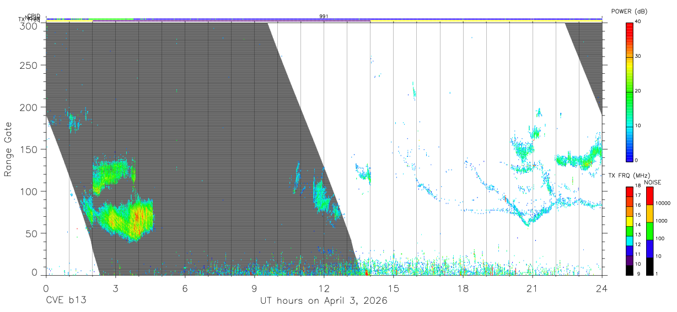Click the purple block in TX FRQ legend
Viewport: 677px width, 312px height.
(x=630, y=260)
